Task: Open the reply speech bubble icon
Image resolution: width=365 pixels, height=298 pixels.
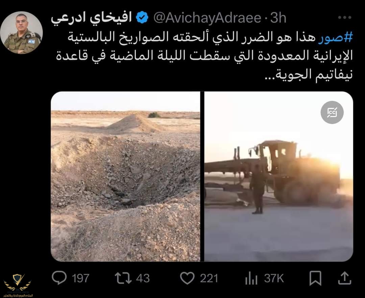Action: pyautogui.click(x=59, y=278)
